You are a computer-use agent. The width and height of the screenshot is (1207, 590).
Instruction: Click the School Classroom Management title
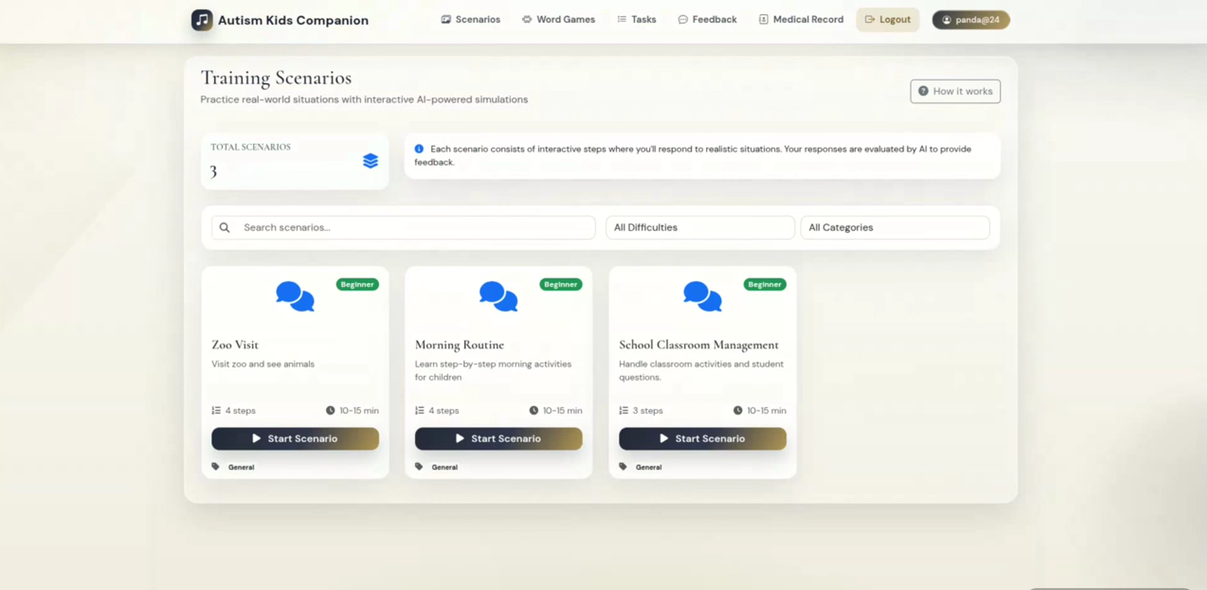click(699, 345)
